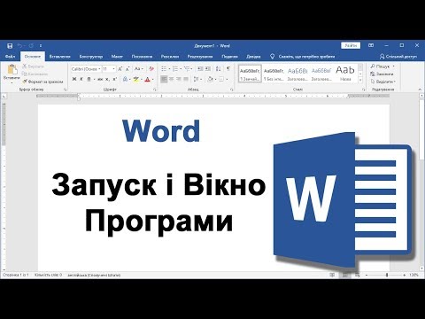Toggle subscript formatting
Image resolution: width=425 pixels, height=319 pixels.
tap(108, 79)
